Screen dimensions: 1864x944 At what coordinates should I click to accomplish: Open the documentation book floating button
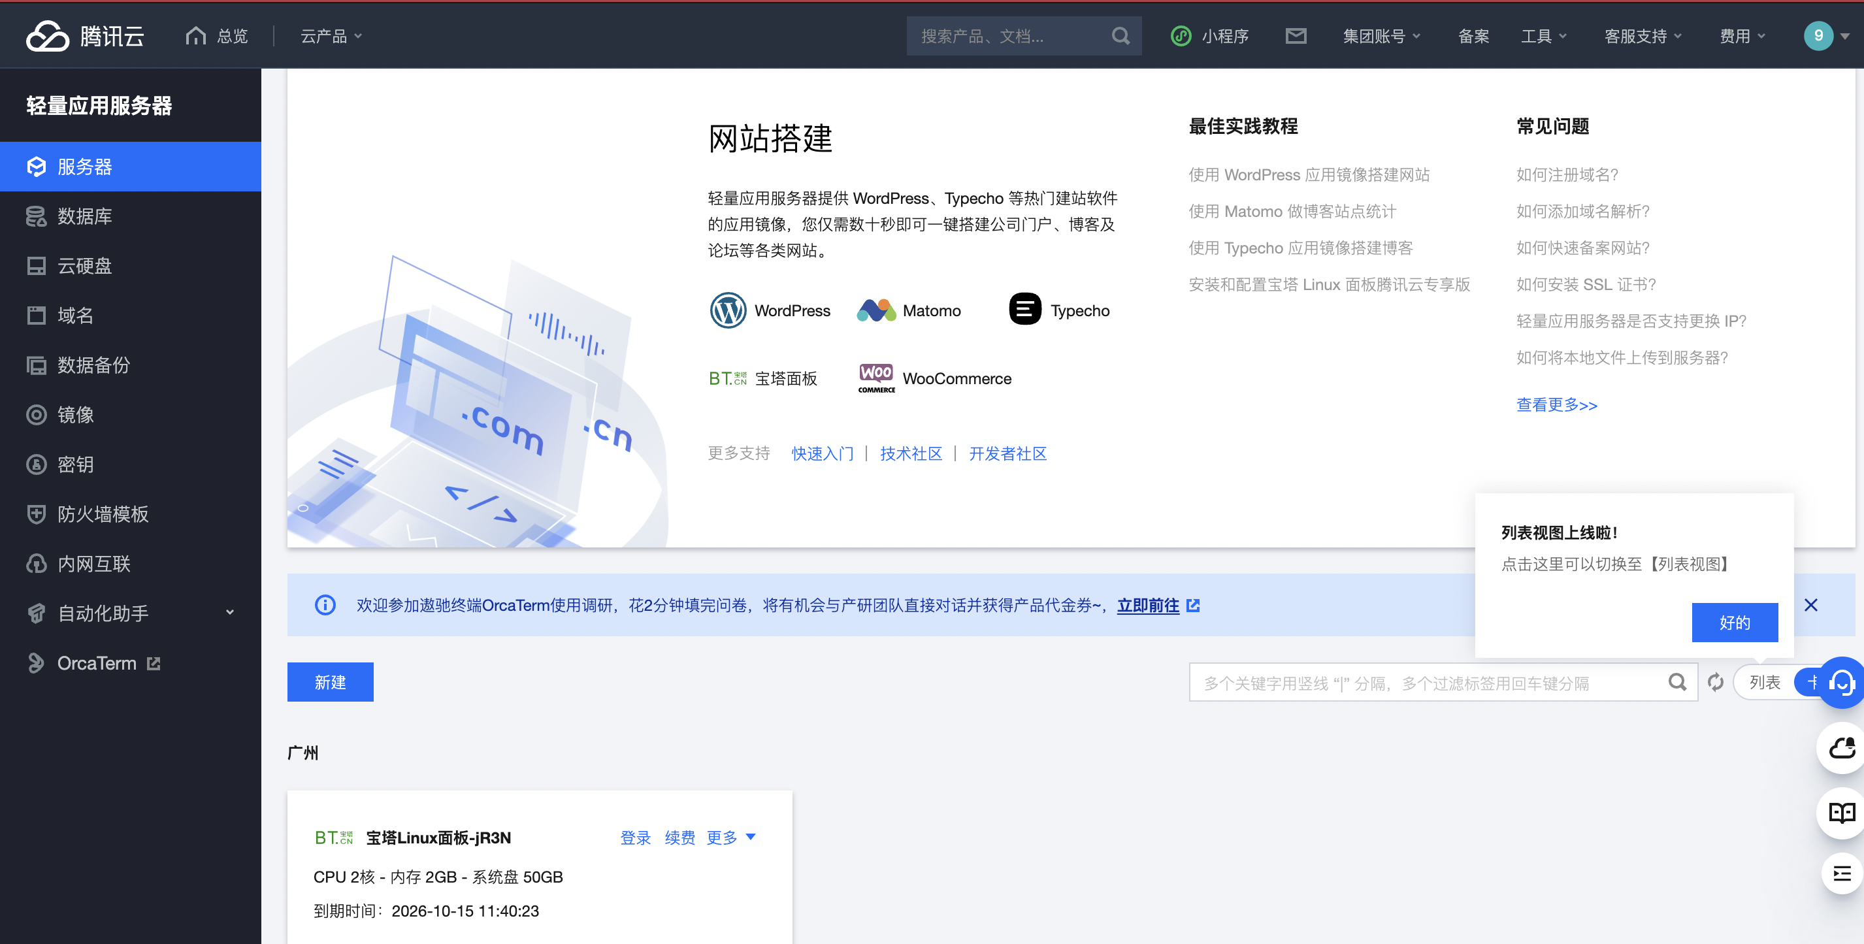1842,813
